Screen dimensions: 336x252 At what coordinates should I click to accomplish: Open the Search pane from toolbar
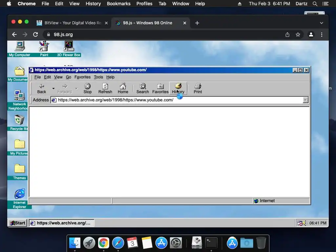[x=142, y=89]
